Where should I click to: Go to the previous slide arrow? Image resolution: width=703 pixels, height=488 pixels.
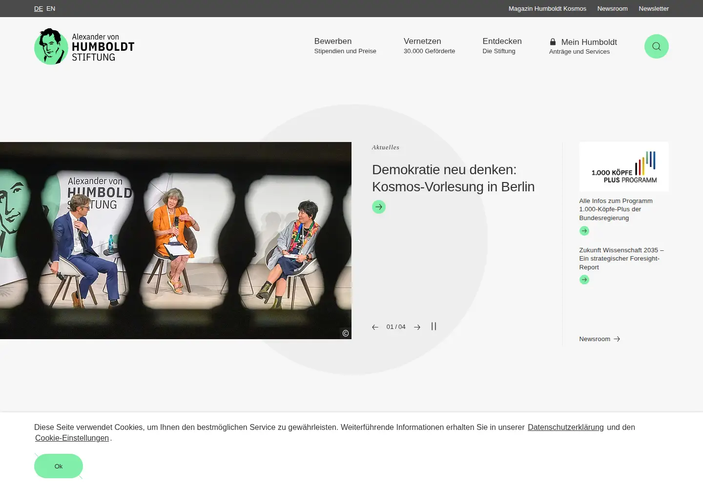(x=375, y=327)
